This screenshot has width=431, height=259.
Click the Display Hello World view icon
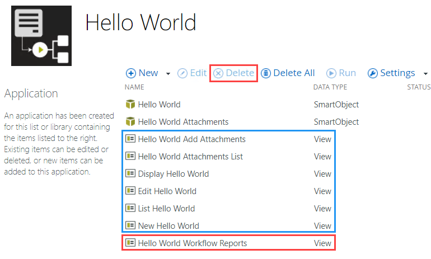pos(130,174)
